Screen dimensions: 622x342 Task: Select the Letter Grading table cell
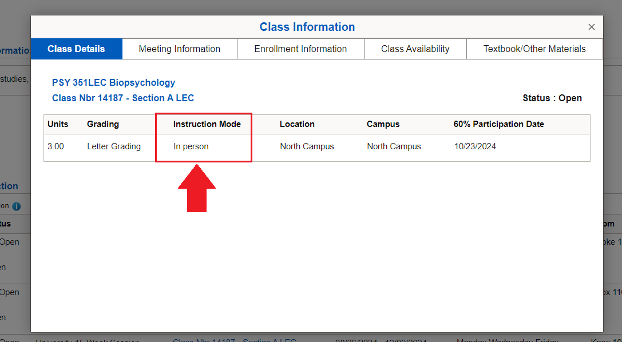[x=114, y=146]
